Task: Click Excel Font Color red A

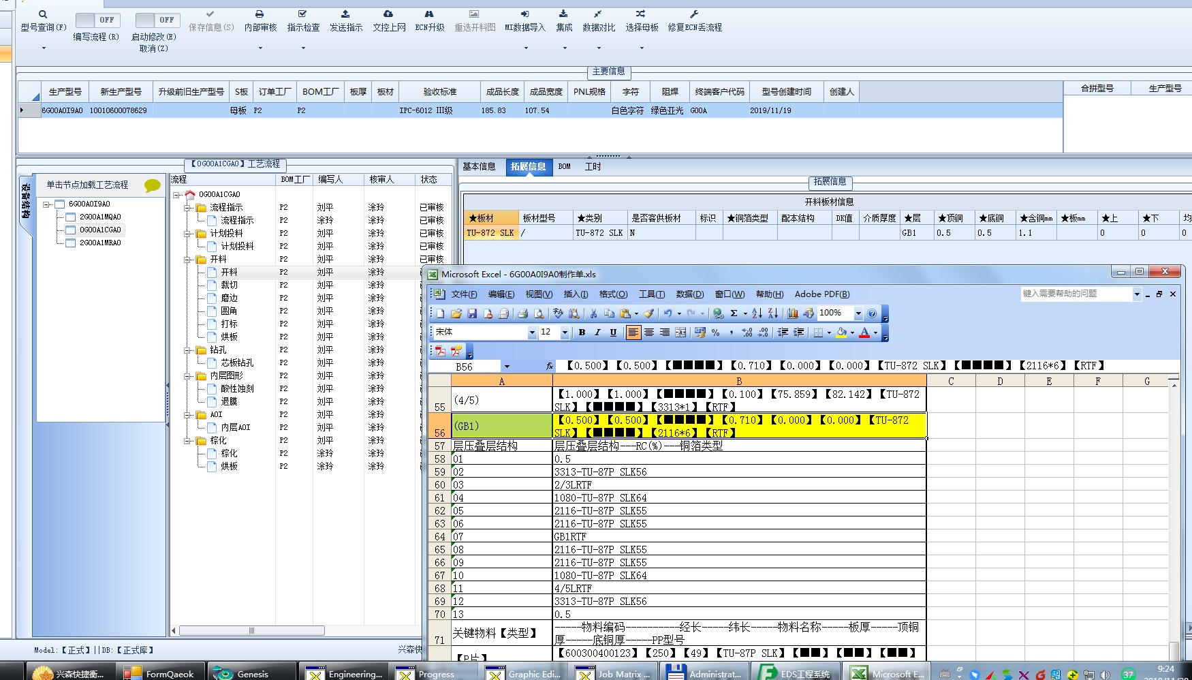Action: click(x=864, y=333)
